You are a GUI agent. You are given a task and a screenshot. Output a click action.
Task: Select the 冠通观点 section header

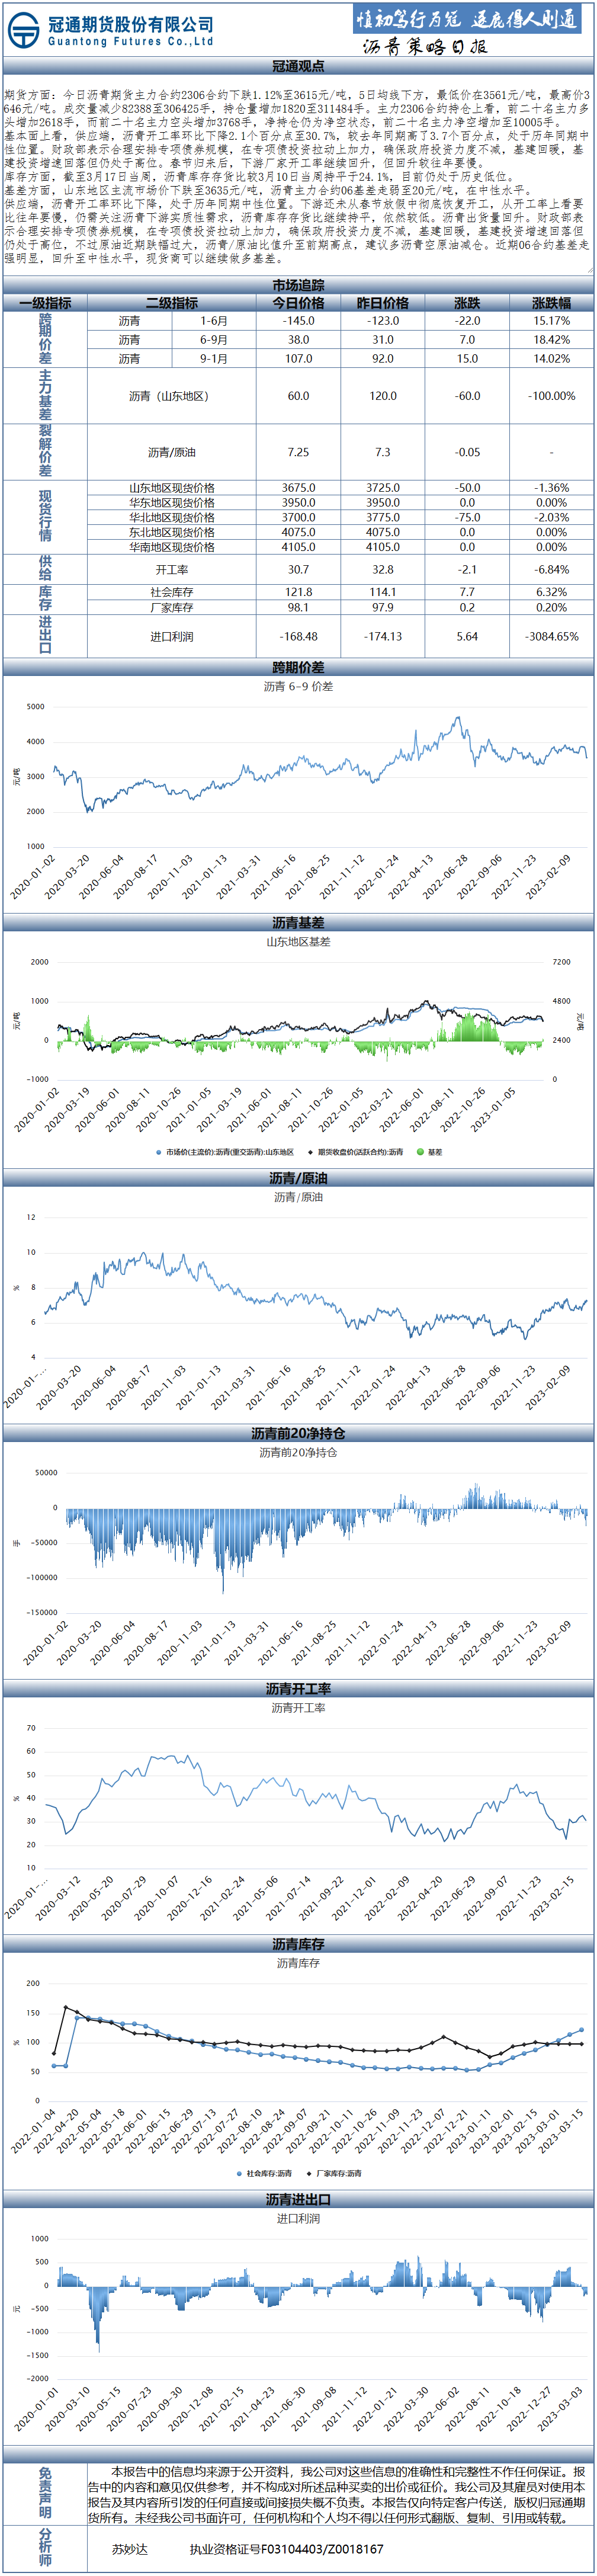tap(298, 66)
